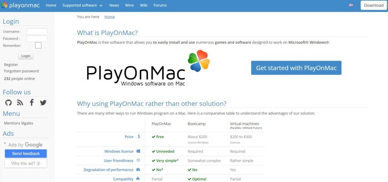
Task: Click the Virtual machines column header
Action: coord(244,124)
